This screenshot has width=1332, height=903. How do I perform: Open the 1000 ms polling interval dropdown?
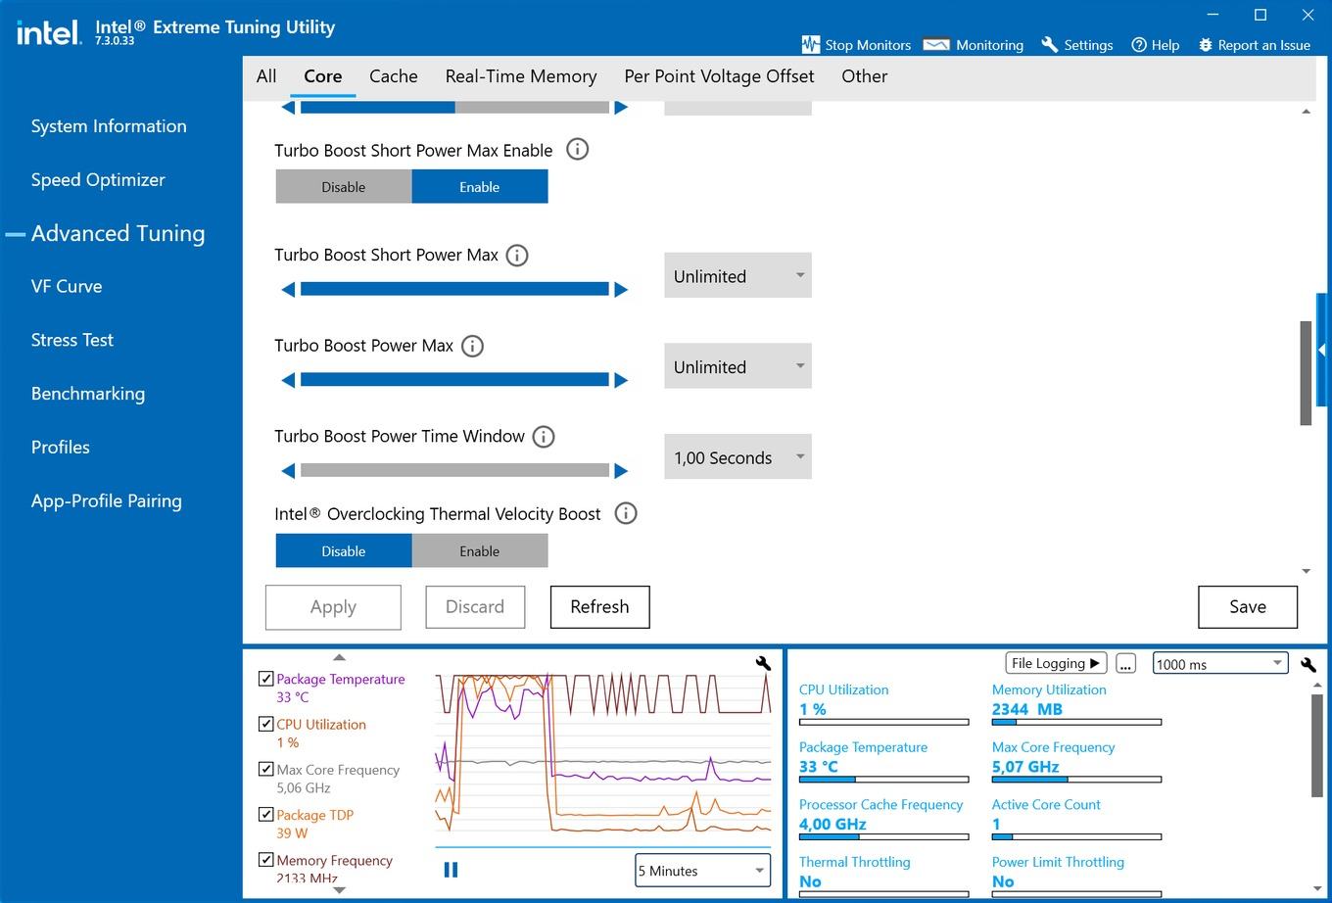point(1219,664)
